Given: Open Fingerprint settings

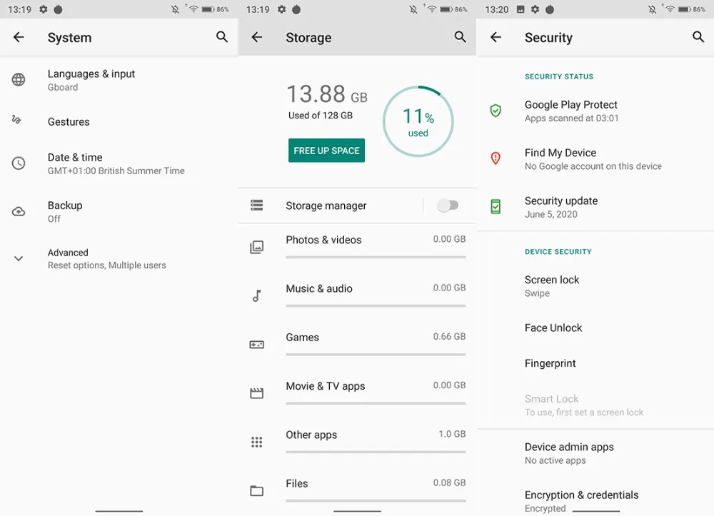Looking at the screenshot, I should [x=595, y=363].
